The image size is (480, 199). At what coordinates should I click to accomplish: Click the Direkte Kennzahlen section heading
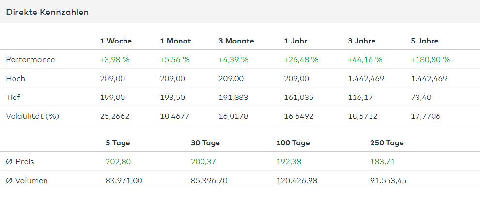(47, 13)
